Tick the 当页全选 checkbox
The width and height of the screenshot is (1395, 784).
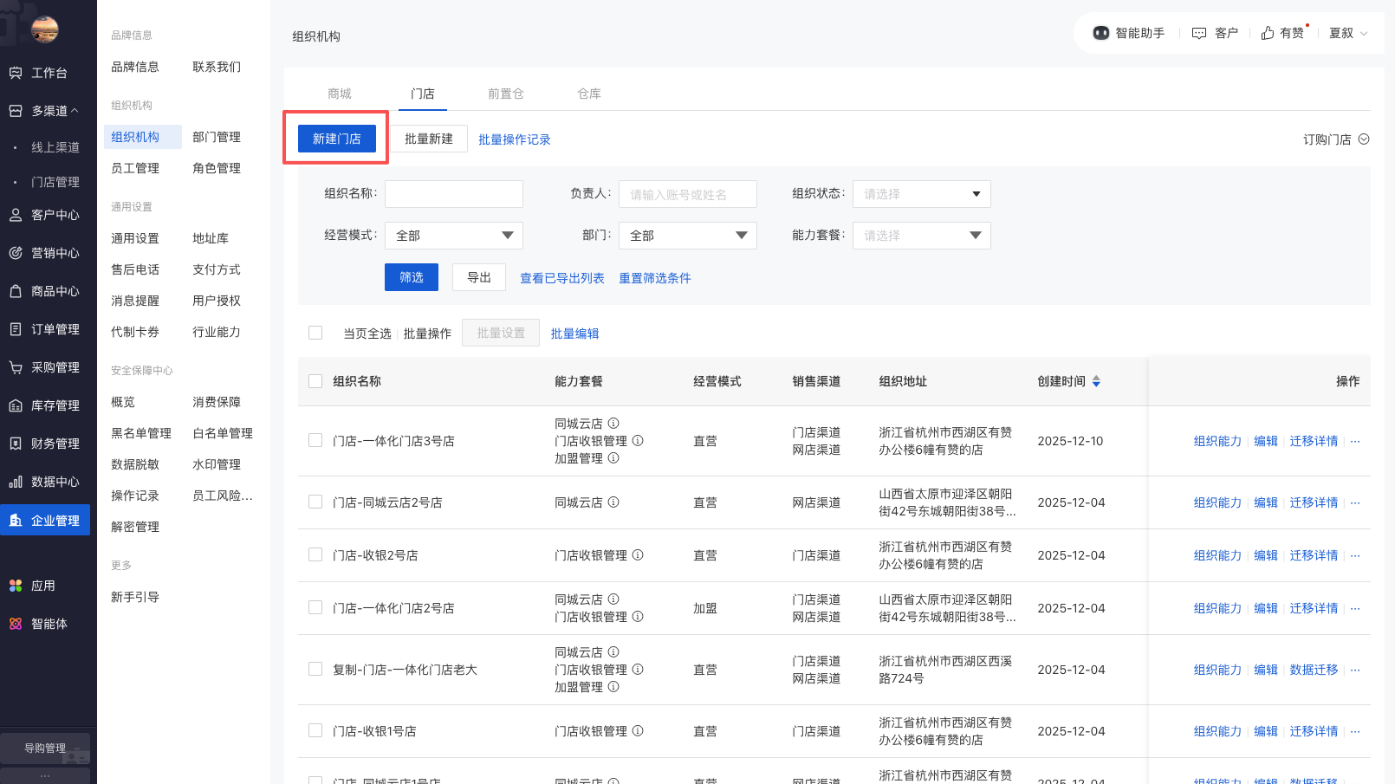(x=315, y=333)
